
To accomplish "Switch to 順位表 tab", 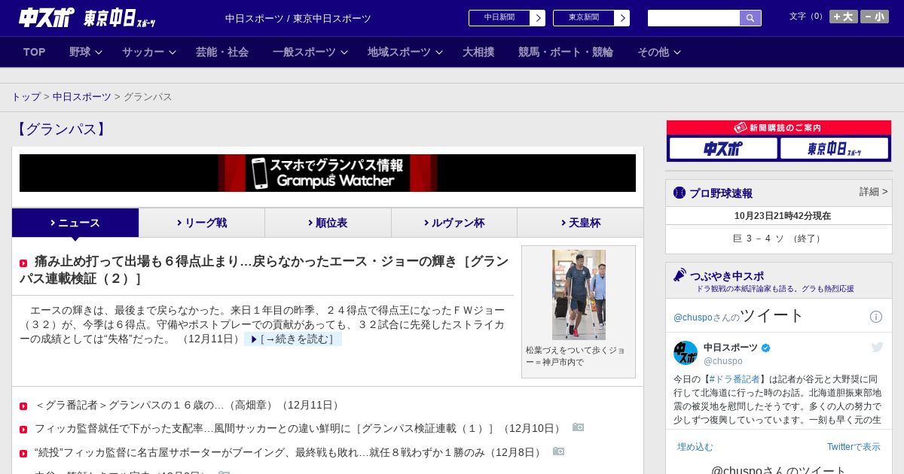I will [x=328, y=223].
